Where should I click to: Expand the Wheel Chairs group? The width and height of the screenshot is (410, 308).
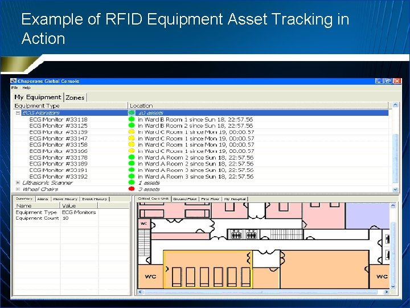[x=18, y=189]
